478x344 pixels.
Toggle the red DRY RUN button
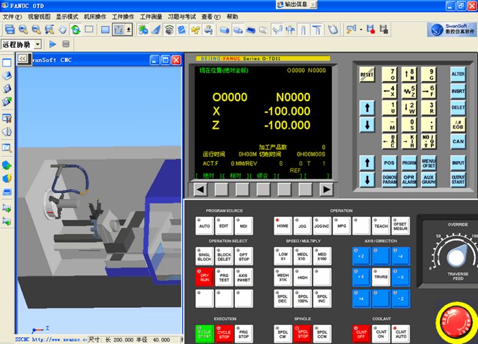pyautogui.click(x=204, y=277)
